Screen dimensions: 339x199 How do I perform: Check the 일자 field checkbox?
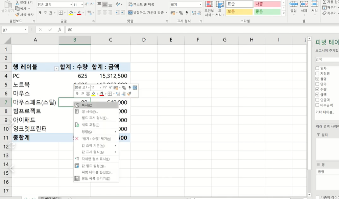pos(317,68)
